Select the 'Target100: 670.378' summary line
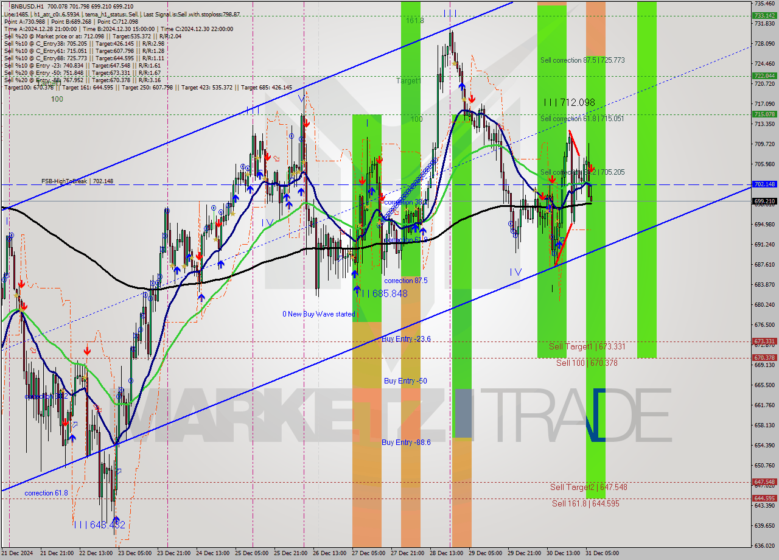779x560 pixels. pos(148,87)
